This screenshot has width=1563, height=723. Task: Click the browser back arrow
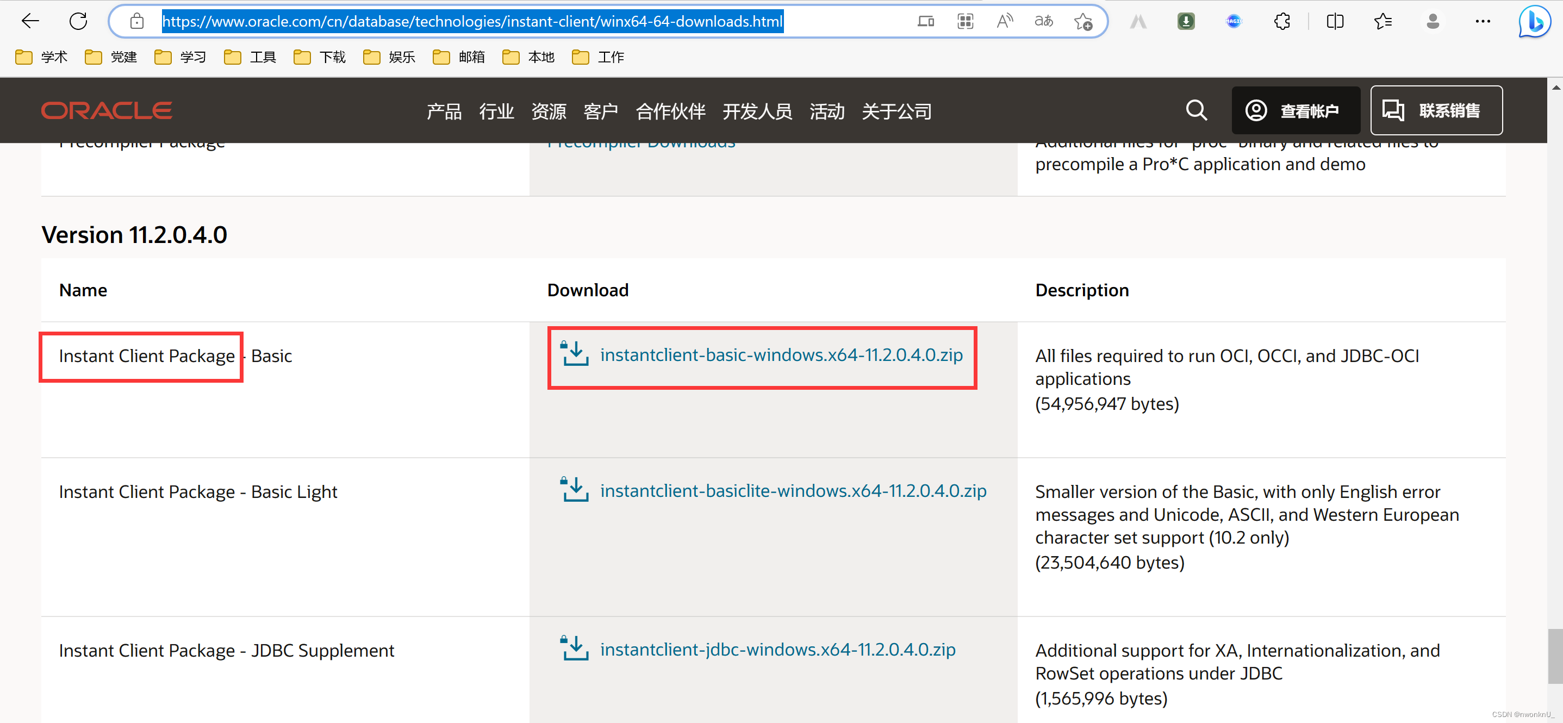pos(30,21)
